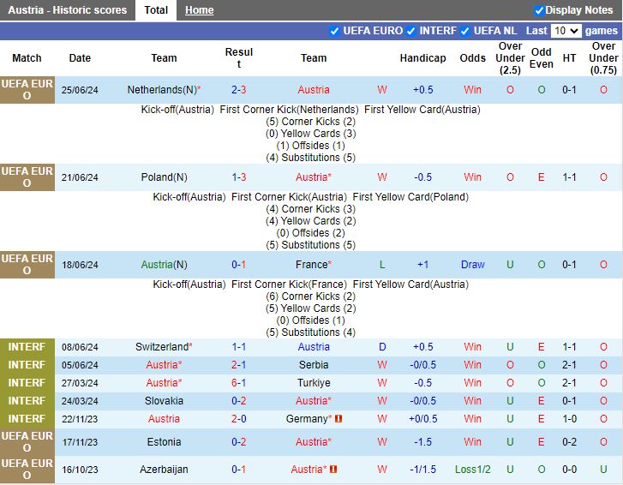Click the 2-0 result against Germany
This screenshot has height=485, width=623.
tap(239, 419)
